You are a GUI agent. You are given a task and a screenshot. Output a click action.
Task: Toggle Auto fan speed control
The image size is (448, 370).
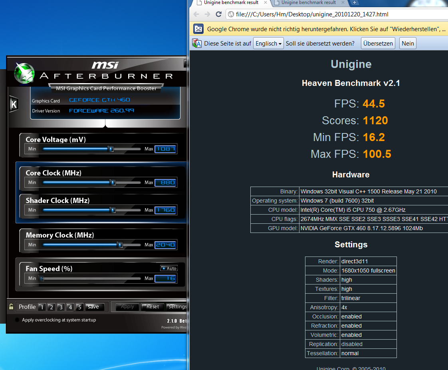[x=169, y=268]
